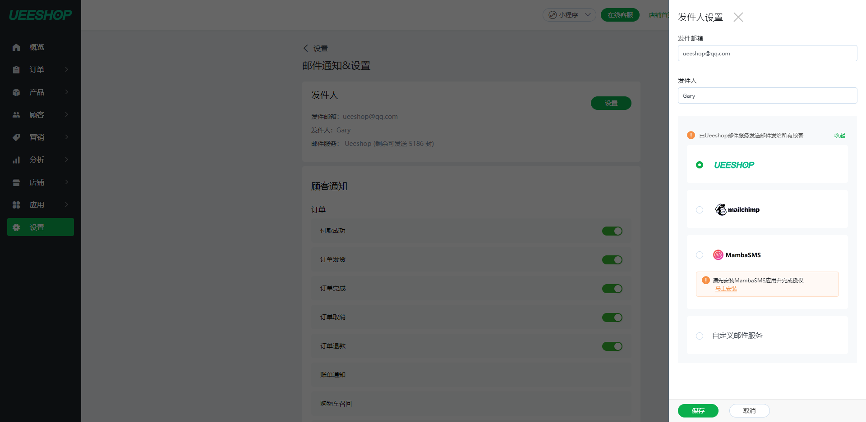Click the 店铺首页 link in top bar
This screenshot has height=422, width=866.
[659, 15]
